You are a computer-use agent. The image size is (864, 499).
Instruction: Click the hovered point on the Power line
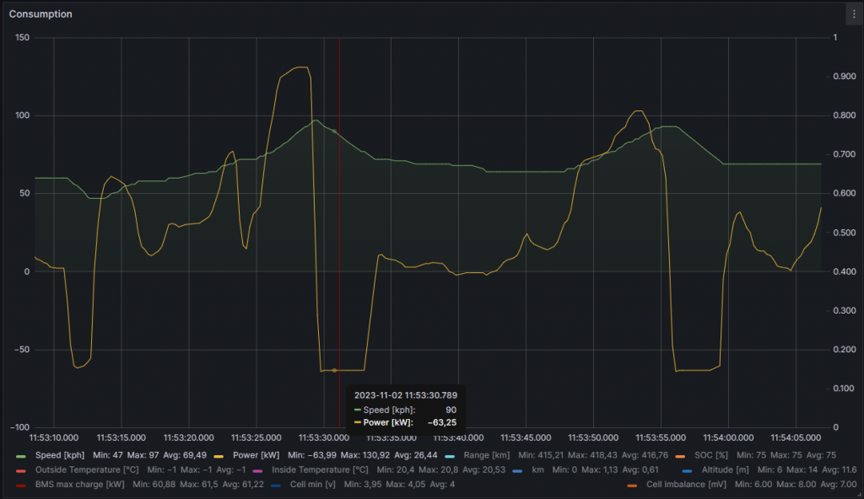point(334,370)
